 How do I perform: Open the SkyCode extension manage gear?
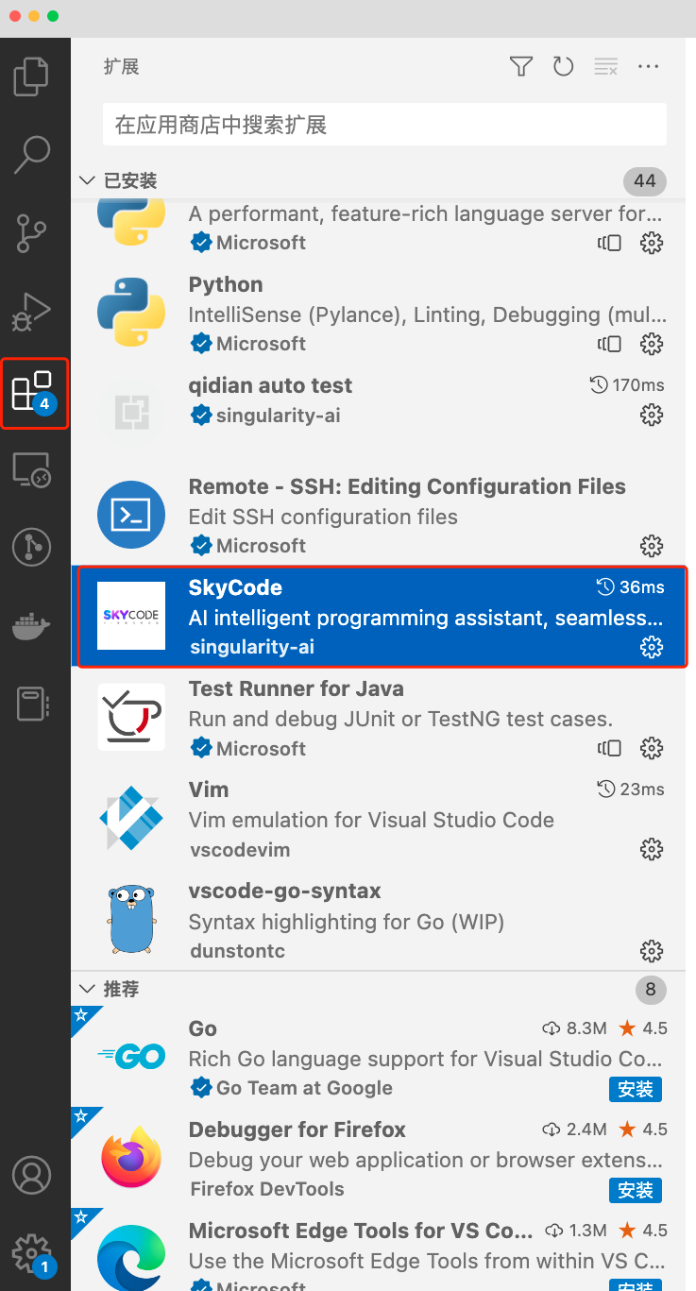pyautogui.click(x=651, y=647)
